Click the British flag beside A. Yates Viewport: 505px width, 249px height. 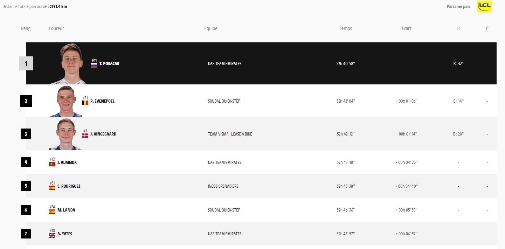(52, 235)
